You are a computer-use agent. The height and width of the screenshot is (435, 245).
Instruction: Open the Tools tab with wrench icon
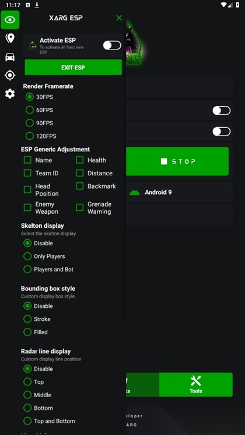(x=196, y=384)
